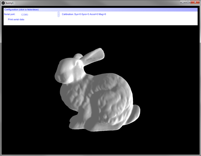Minimize the bunny1 window
This screenshot has height=156, width=201.
pos(183,2)
